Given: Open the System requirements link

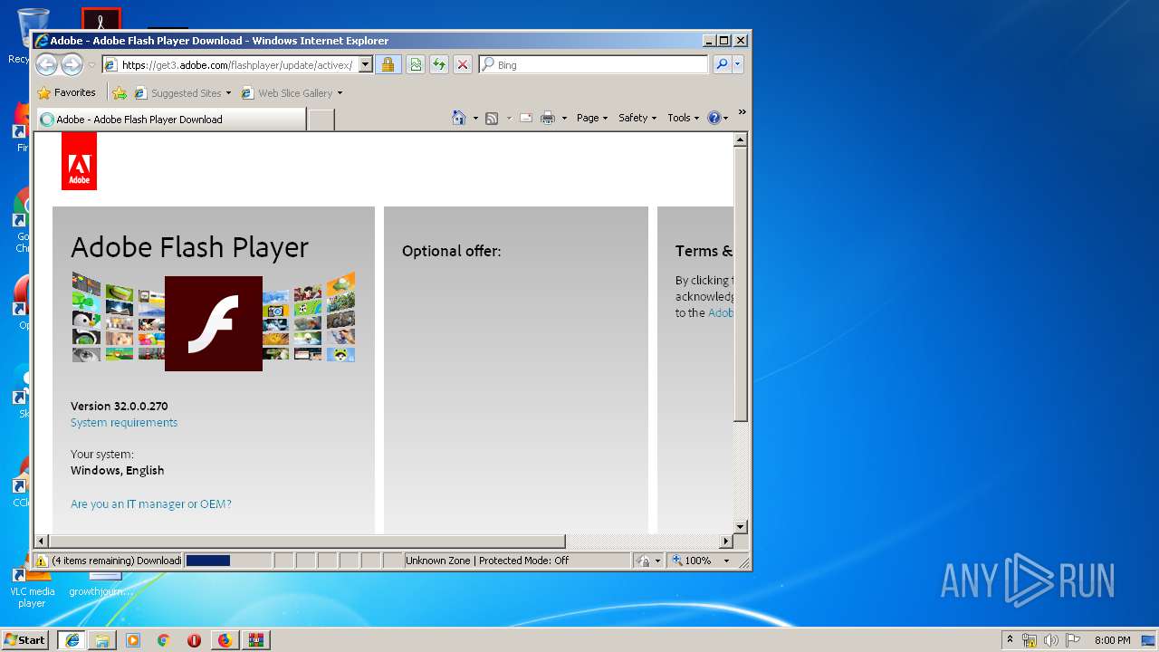Looking at the screenshot, I should [124, 423].
